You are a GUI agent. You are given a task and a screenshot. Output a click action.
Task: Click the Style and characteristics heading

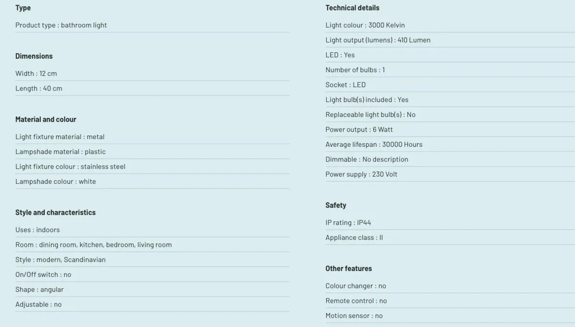pos(56,213)
